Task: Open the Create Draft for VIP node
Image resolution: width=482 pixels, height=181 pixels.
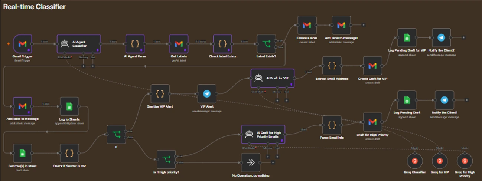Action: pyautogui.click(x=372, y=66)
